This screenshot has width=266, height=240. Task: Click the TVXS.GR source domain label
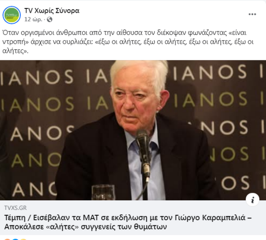click(15, 208)
